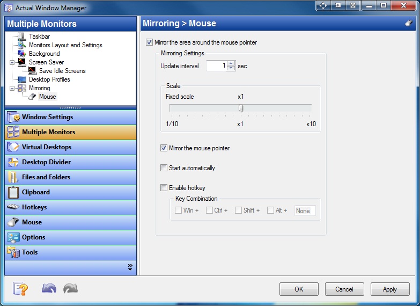Select Desktop Profiles in the tree
The image size is (420, 306).
(x=49, y=79)
